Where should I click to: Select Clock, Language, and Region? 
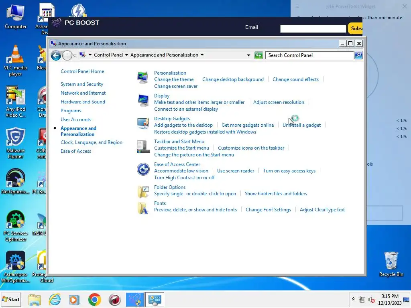92,142
